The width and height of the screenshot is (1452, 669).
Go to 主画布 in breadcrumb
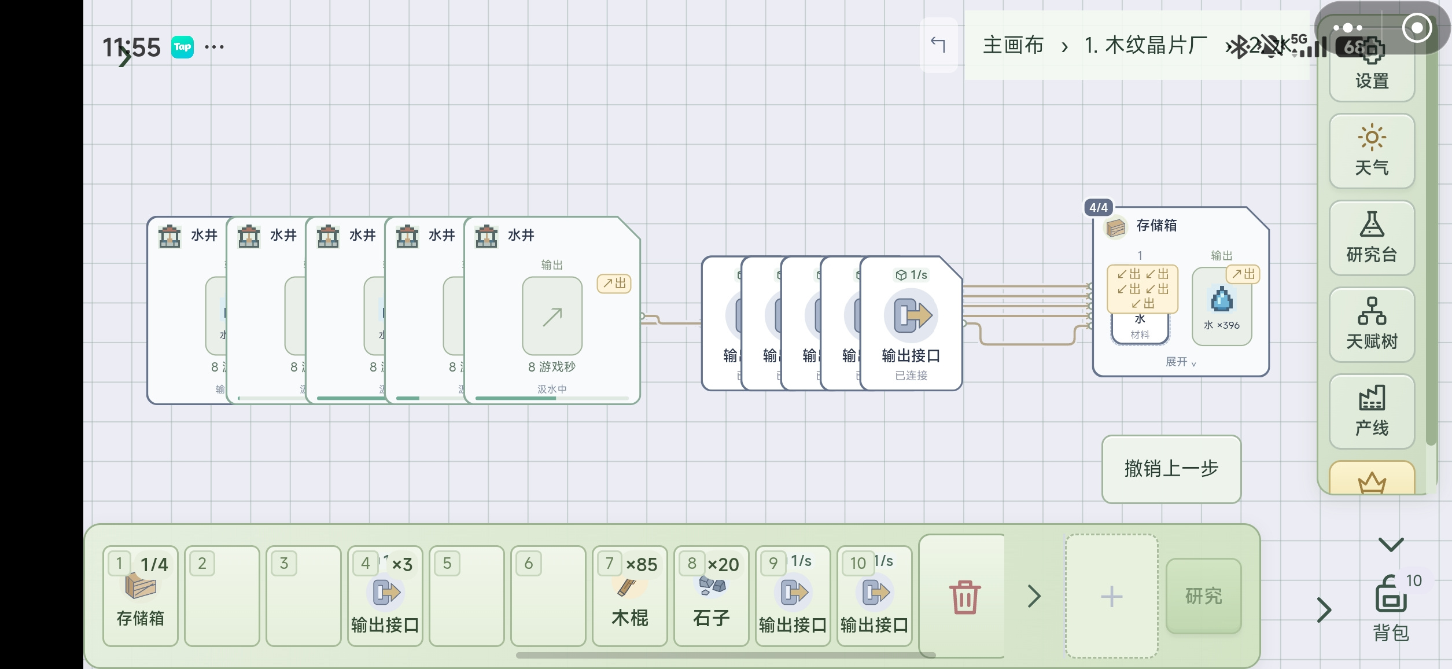coord(1013,45)
